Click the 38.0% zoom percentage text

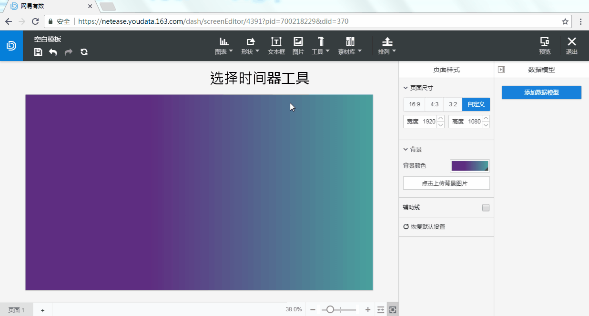[x=294, y=309]
